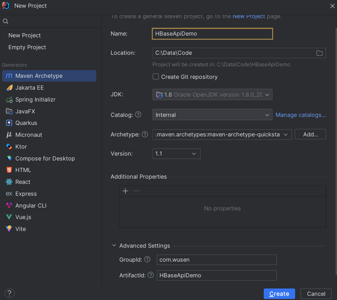Click into the GroupId text field
Viewport: 337px width, 300px height.
(x=216, y=260)
